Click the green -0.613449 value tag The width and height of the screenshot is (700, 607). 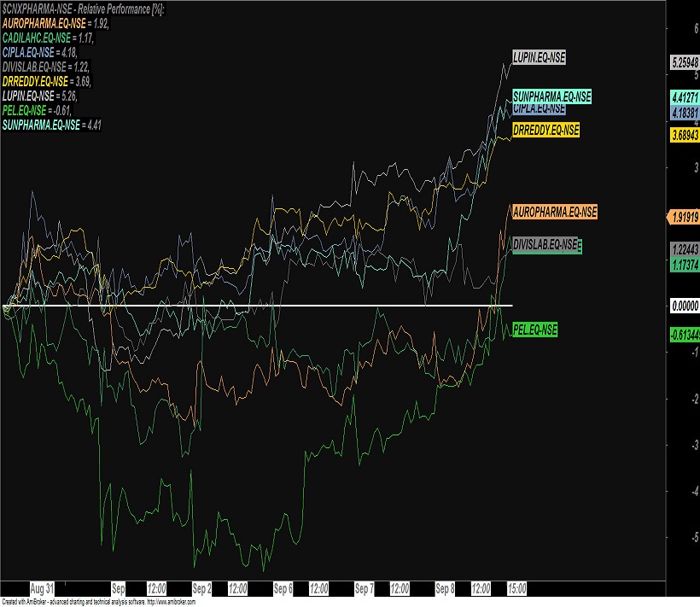(x=680, y=336)
